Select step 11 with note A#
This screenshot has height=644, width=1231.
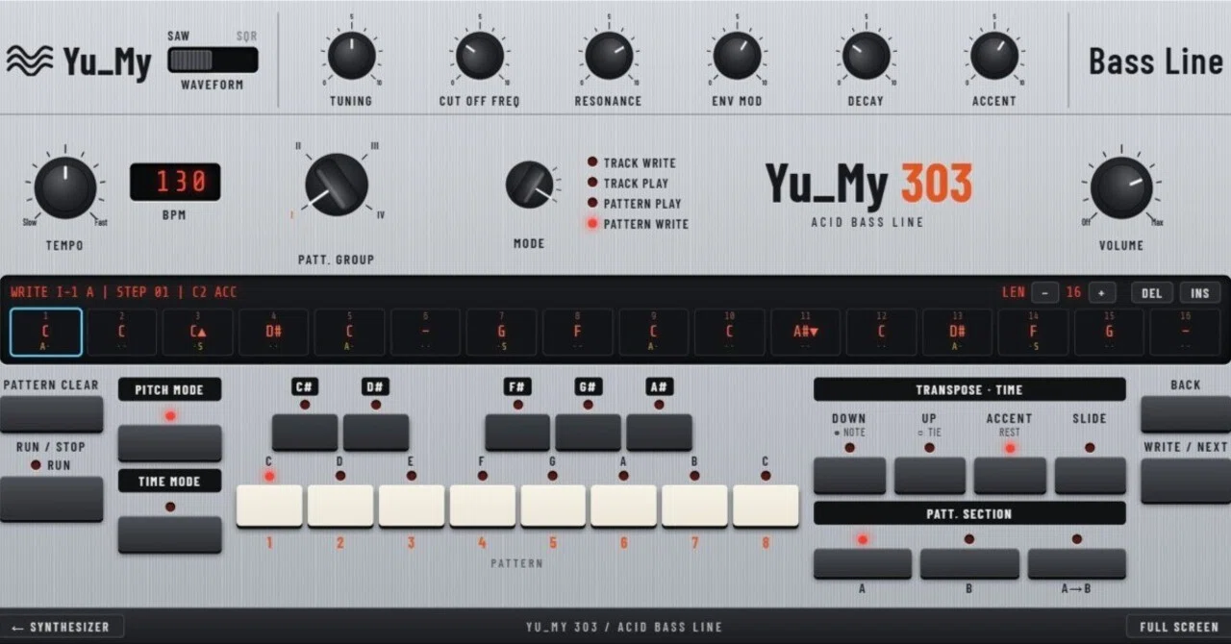coord(805,333)
